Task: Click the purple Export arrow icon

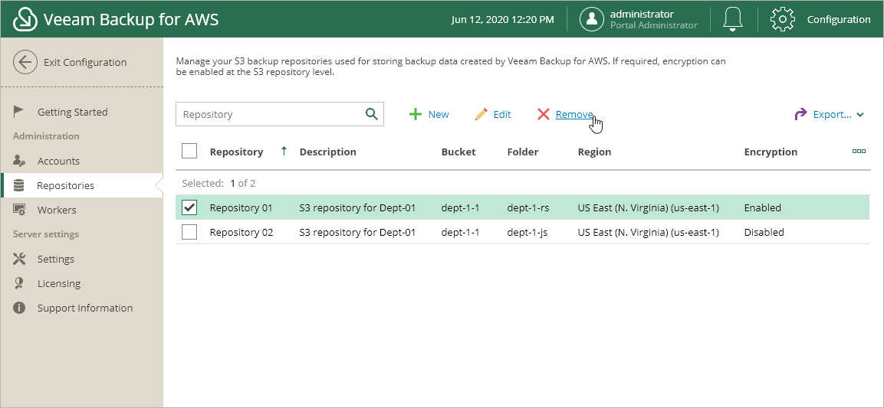Action: 800,114
